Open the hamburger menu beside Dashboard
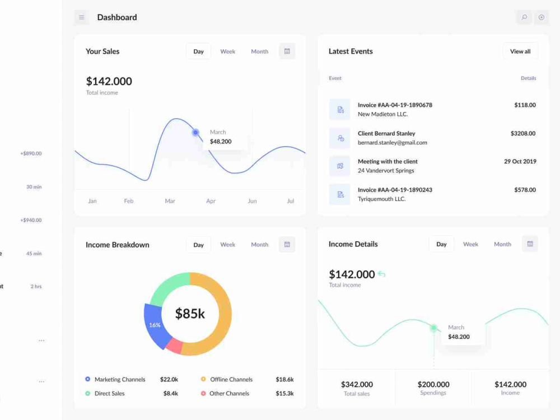 pos(81,17)
